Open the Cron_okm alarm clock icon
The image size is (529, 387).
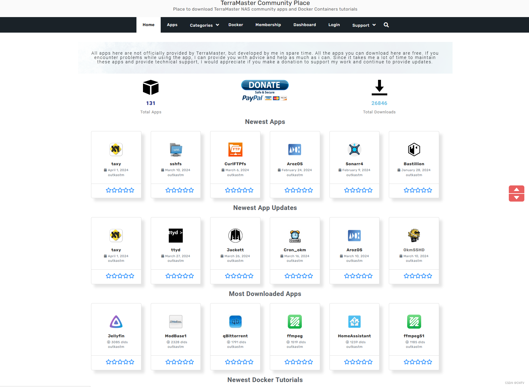point(295,235)
